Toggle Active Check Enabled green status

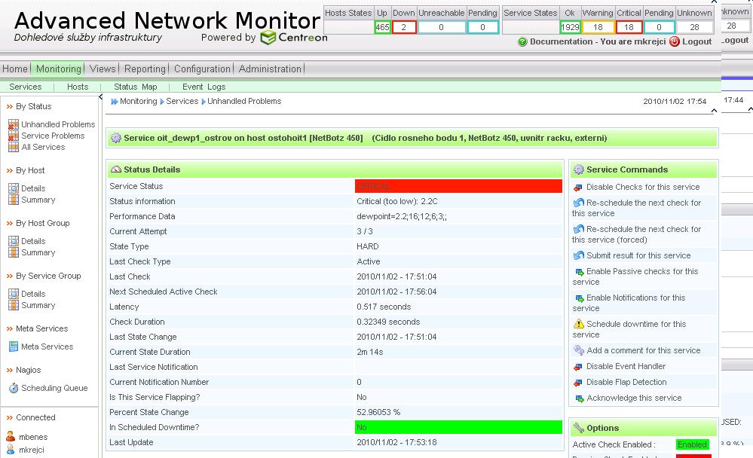692,444
